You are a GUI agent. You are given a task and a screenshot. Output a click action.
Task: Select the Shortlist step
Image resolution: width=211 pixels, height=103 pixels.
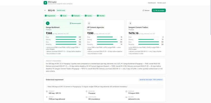click(x=101, y=16)
